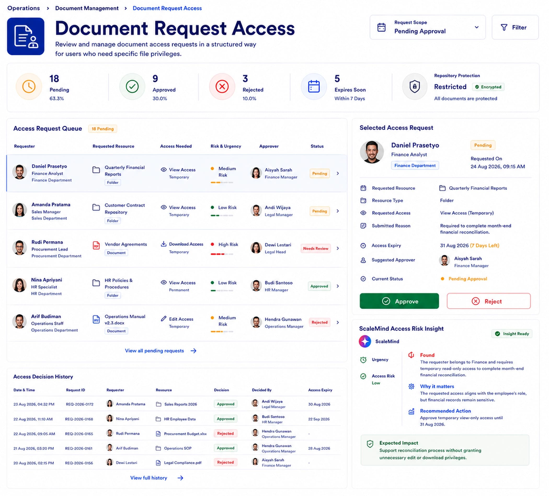This screenshot has width=549, height=496.
Task: Click the download icon beside Download Access
Action: pyautogui.click(x=163, y=244)
